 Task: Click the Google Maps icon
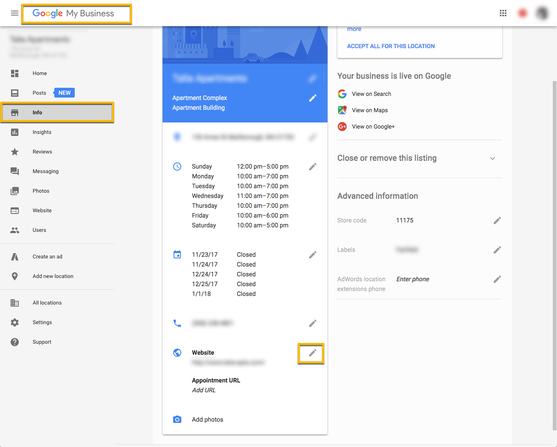(342, 110)
